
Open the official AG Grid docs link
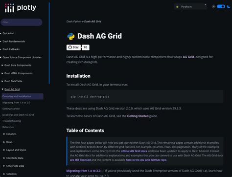coord(134,151)
